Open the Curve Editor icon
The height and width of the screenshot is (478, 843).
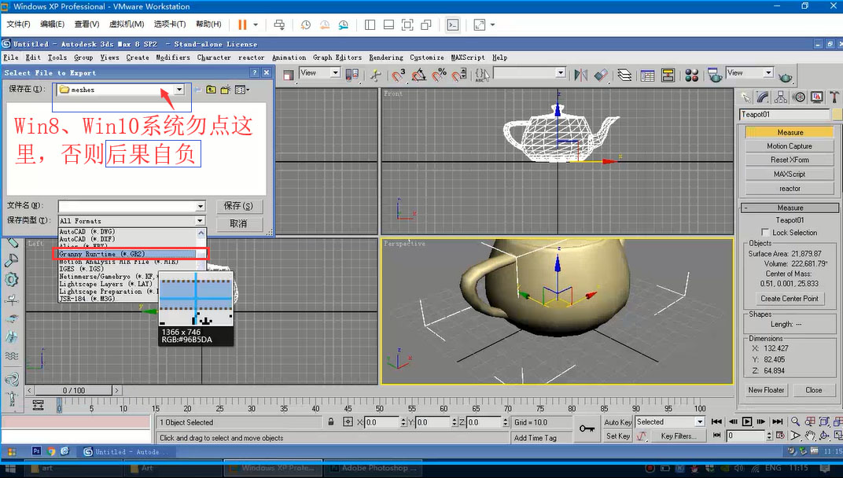[x=647, y=75]
